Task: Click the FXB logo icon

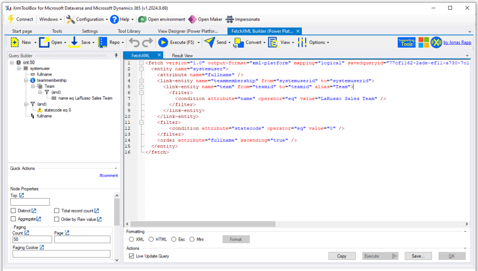Action: click(x=436, y=43)
